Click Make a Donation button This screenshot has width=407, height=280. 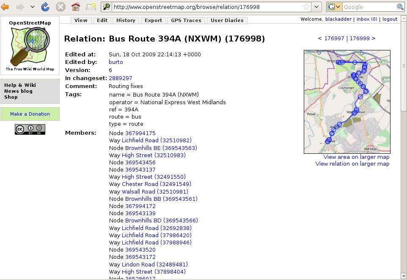coord(30,114)
